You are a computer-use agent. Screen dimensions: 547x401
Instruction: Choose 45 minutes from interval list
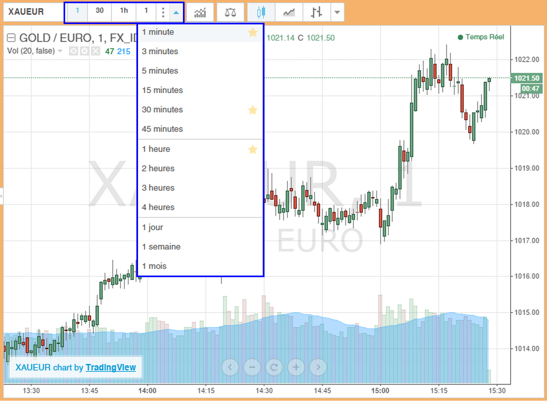pyautogui.click(x=200, y=129)
